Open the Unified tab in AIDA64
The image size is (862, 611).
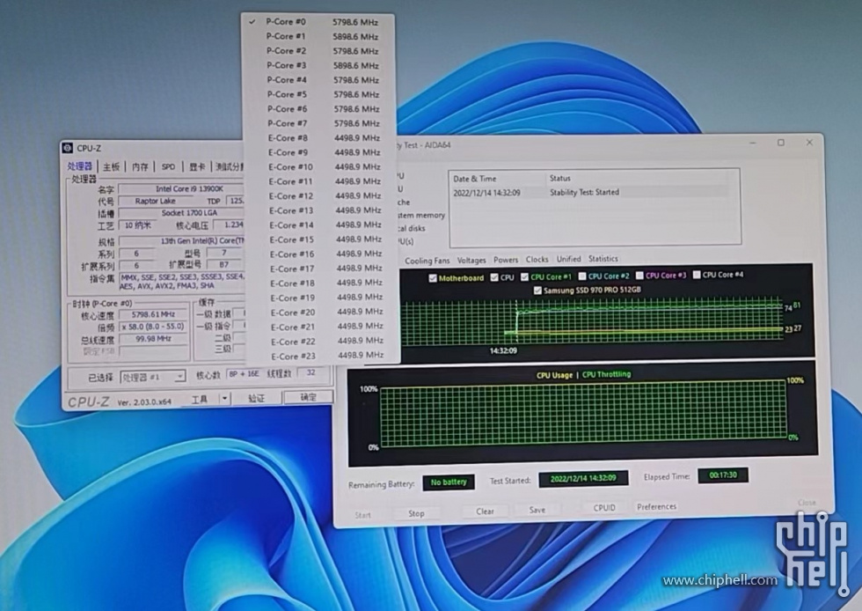pos(568,259)
